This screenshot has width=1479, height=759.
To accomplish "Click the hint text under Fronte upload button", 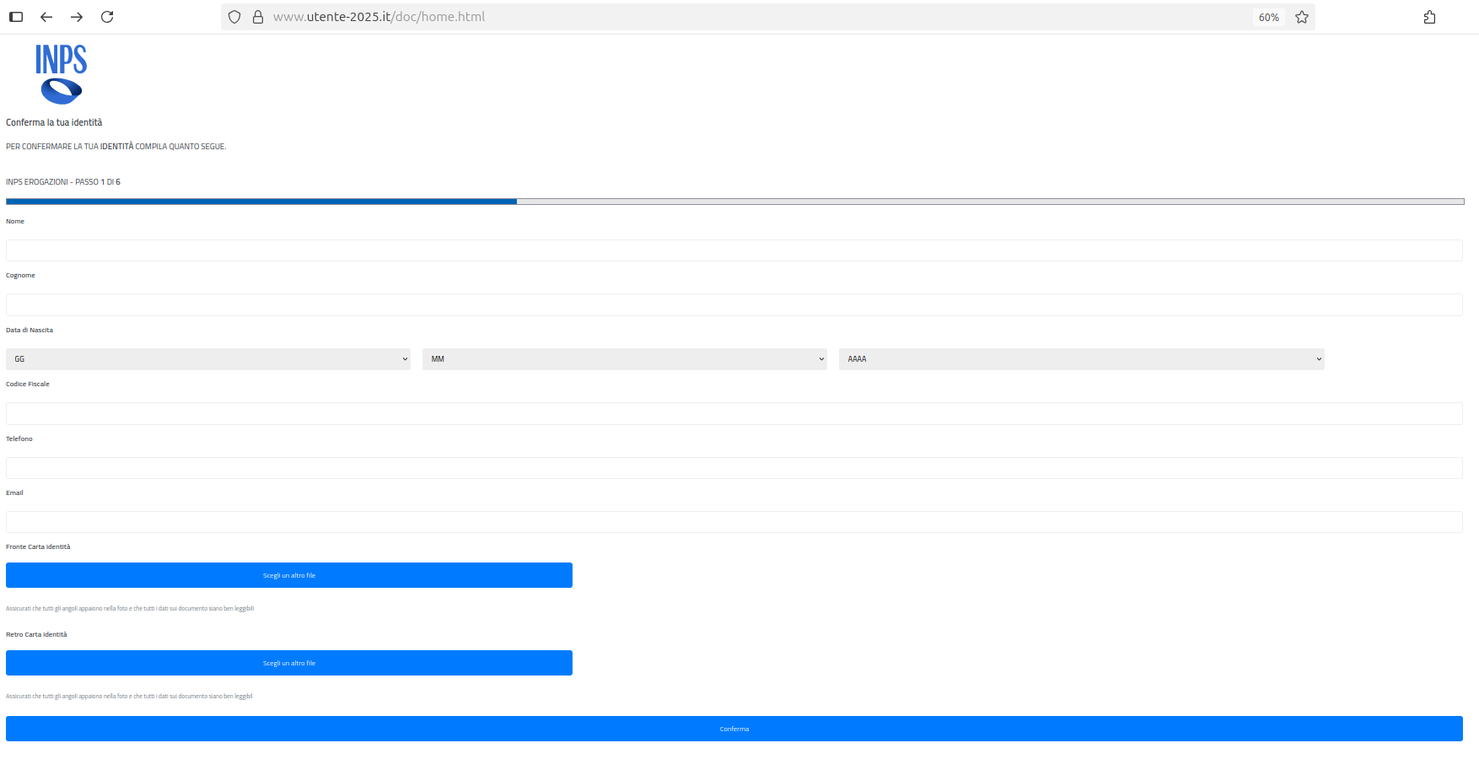I will pos(130,608).
